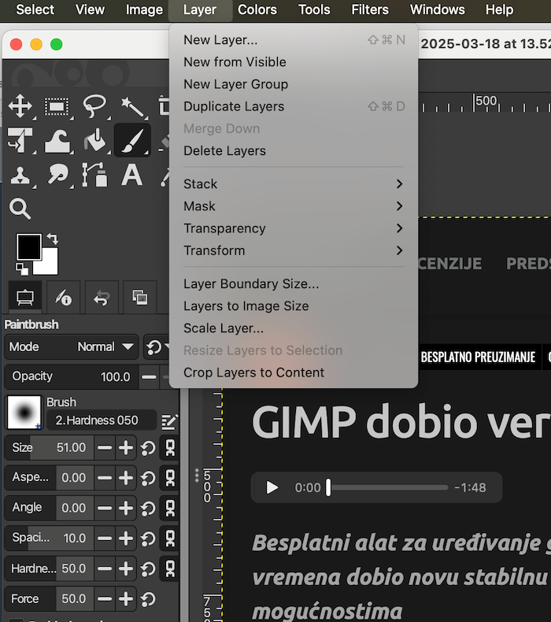Open the paint Mode dropdown

(x=72, y=346)
